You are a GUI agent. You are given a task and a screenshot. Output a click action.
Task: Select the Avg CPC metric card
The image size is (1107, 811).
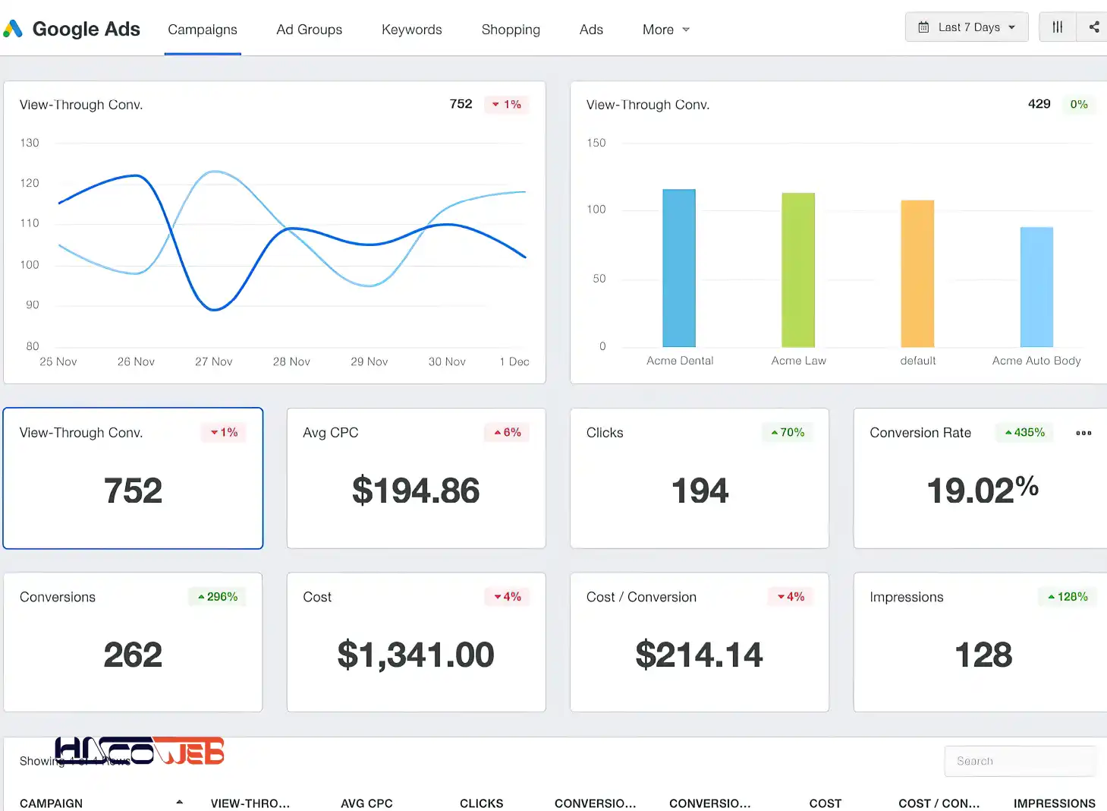(416, 478)
